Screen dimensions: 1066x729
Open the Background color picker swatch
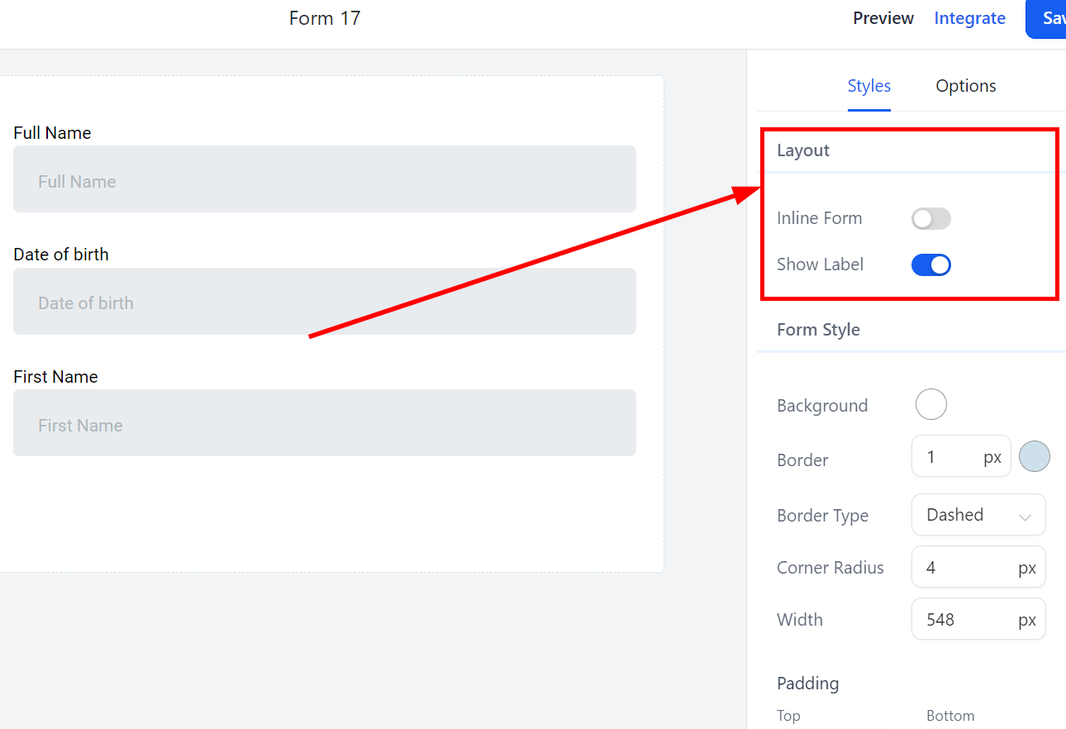930,405
